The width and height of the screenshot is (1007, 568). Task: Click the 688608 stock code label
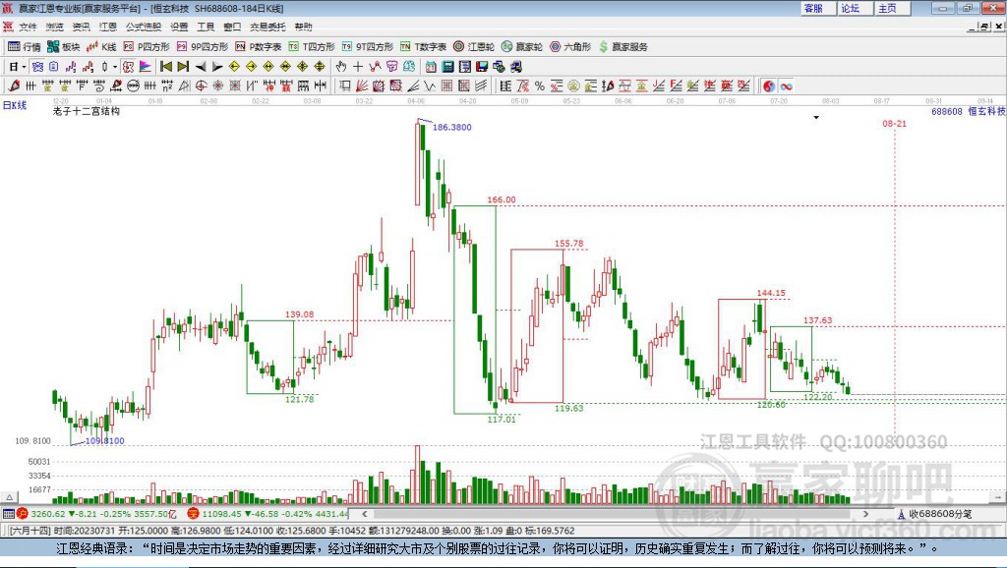pos(947,111)
